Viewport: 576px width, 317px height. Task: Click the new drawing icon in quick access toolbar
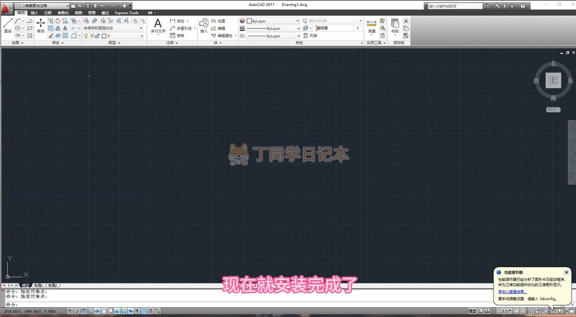[x=73, y=6]
